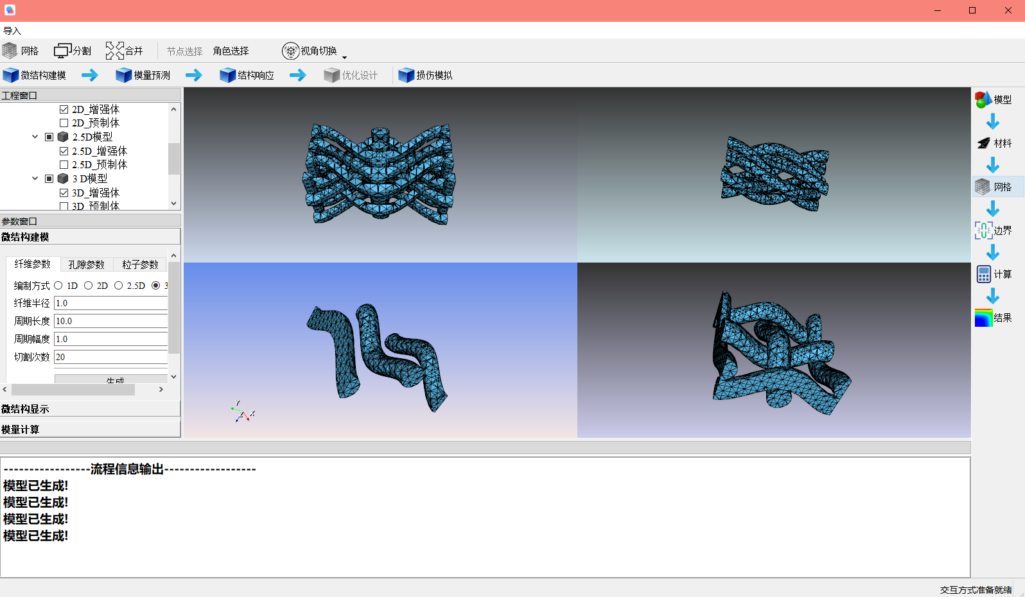Uncheck the 3D_增强体 checkbox

tap(64, 193)
